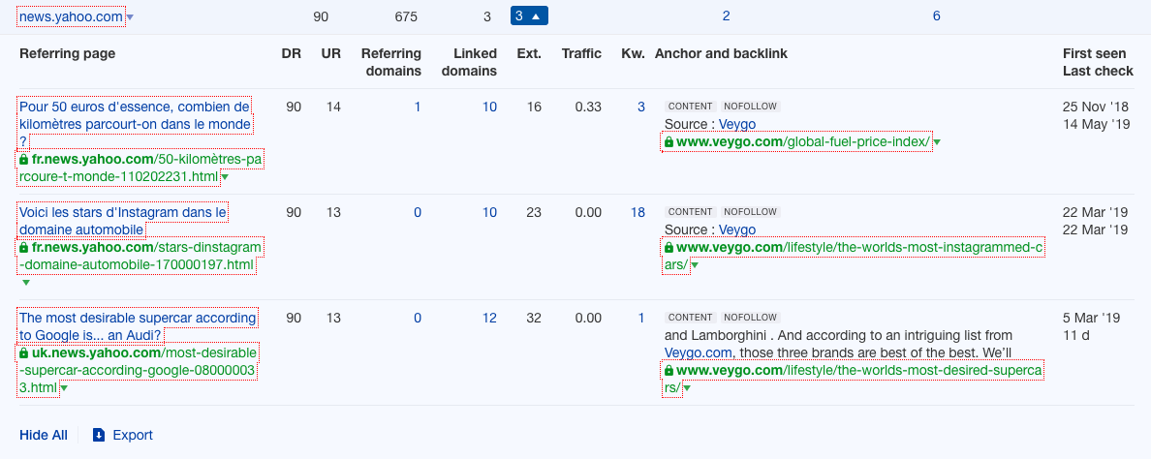Screen dimensions: 1151x459
Task: Click NOFOLLOW tag in first row
Action: (x=750, y=107)
